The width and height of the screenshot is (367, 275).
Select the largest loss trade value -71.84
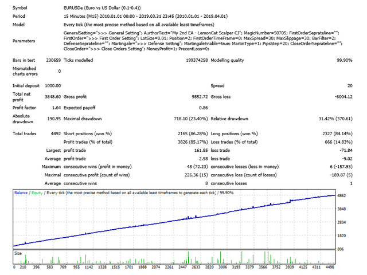[346, 150]
